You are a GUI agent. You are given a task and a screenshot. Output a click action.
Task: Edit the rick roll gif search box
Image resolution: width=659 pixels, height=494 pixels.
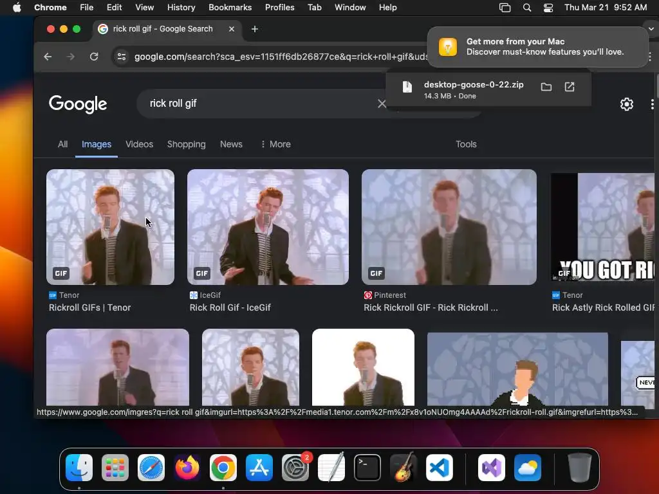coord(261,104)
